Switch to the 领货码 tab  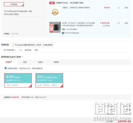point(56,62)
